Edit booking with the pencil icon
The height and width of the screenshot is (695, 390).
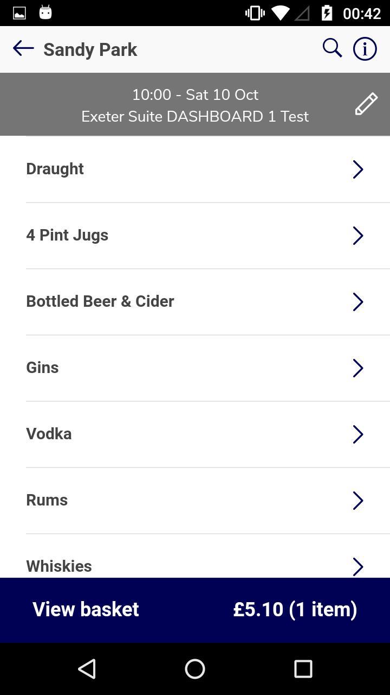[366, 104]
